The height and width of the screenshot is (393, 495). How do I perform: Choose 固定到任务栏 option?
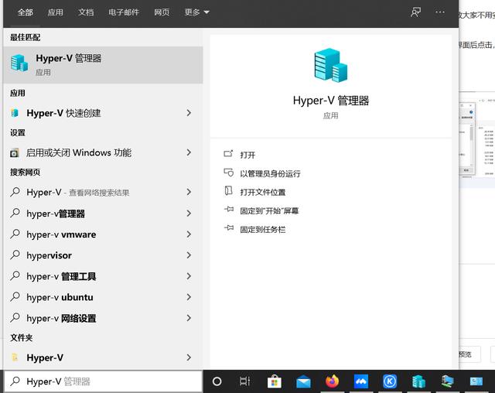[262, 230]
